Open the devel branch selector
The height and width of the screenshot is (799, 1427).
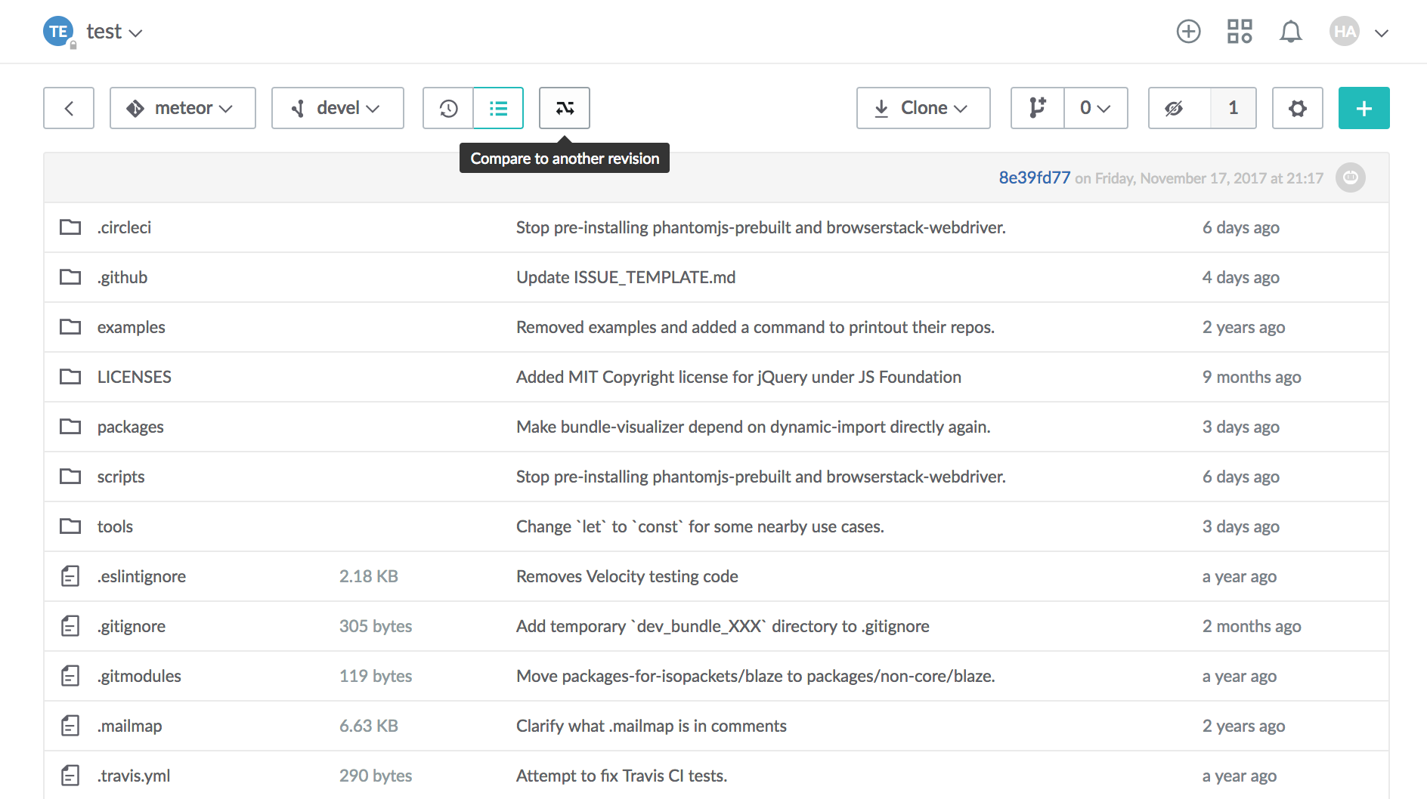(x=337, y=108)
